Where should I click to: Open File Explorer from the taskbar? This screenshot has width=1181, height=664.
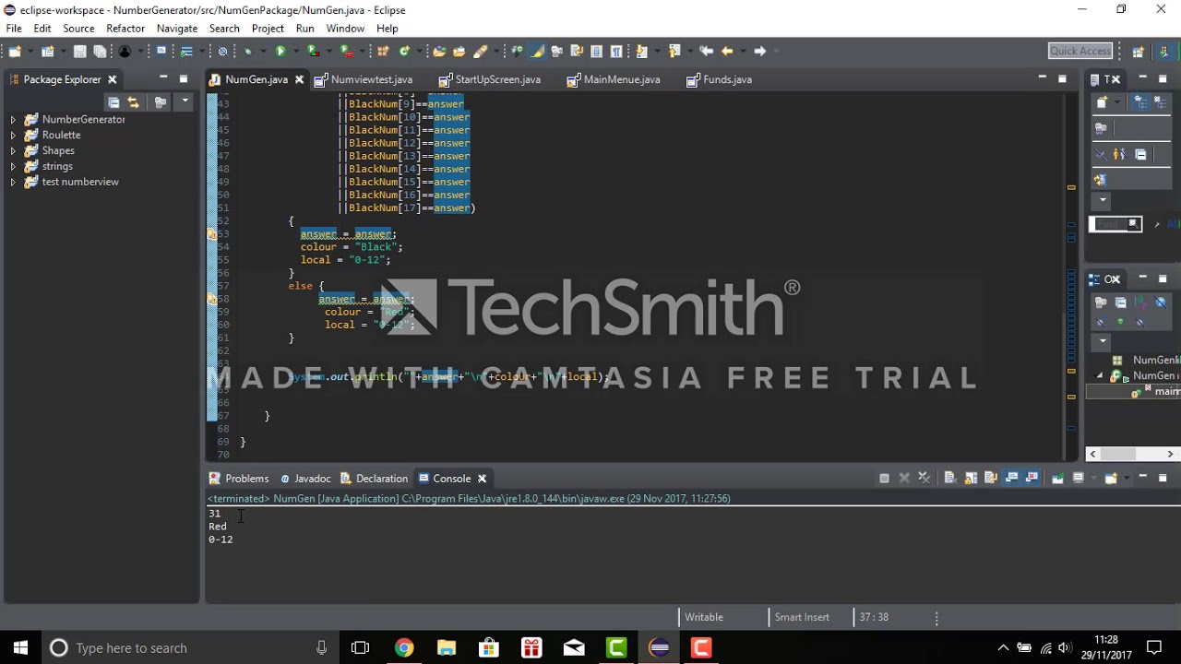pos(447,647)
